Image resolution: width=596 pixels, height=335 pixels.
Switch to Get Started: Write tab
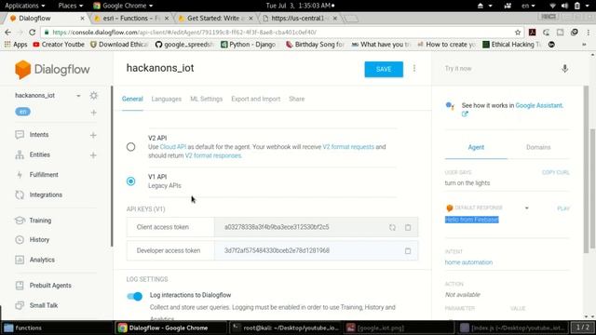point(215,19)
